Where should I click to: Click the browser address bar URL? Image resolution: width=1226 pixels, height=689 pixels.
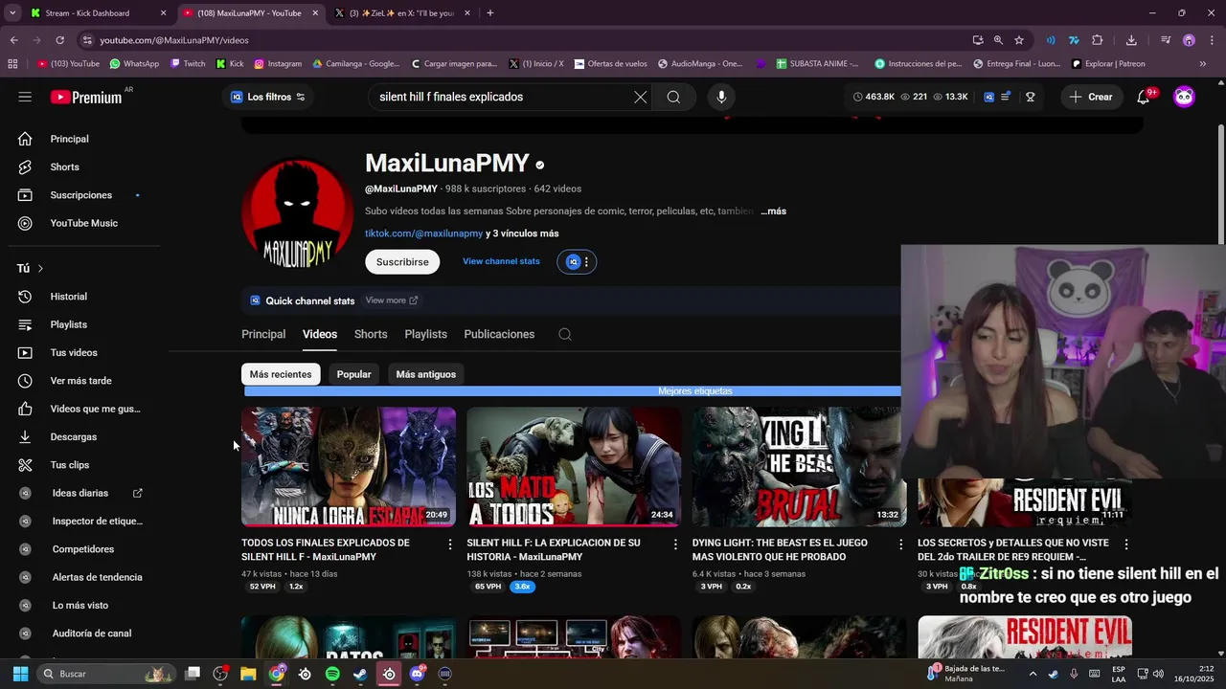click(174, 40)
